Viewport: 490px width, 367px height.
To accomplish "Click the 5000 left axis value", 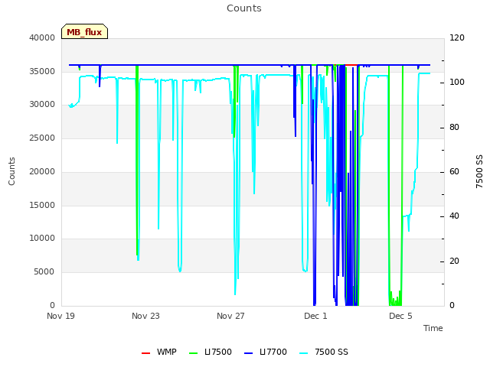I will (44, 272).
